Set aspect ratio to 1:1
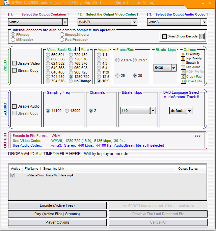Screen dimensions: 216x231 99,55
